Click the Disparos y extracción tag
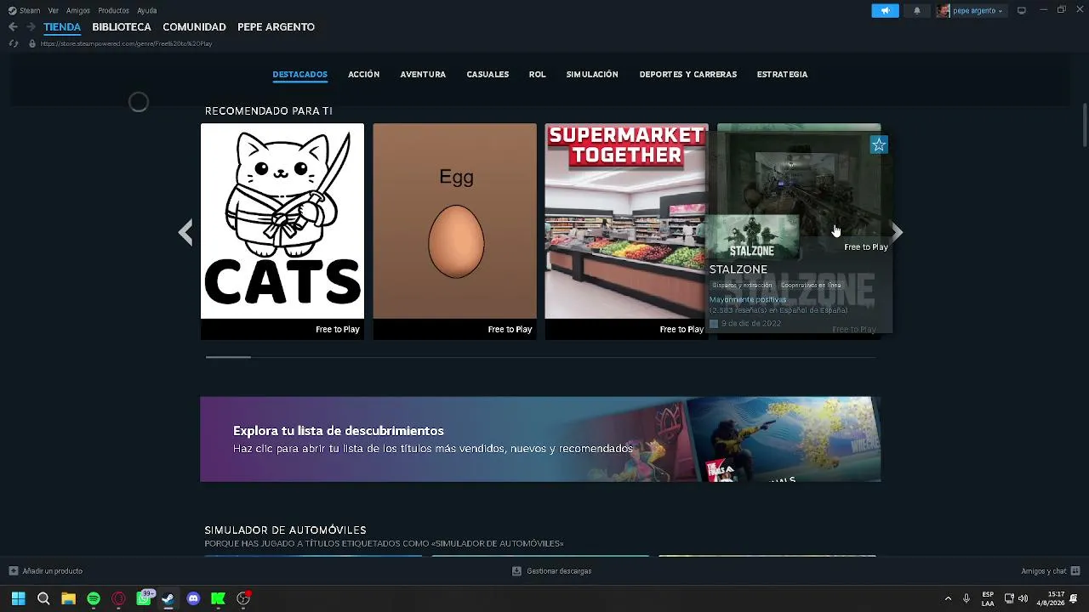The width and height of the screenshot is (1089, 612). click(x=742, y=286)
